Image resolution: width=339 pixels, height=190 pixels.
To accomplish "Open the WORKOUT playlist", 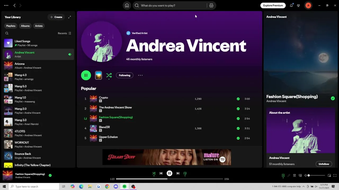I will pos(38,144).
